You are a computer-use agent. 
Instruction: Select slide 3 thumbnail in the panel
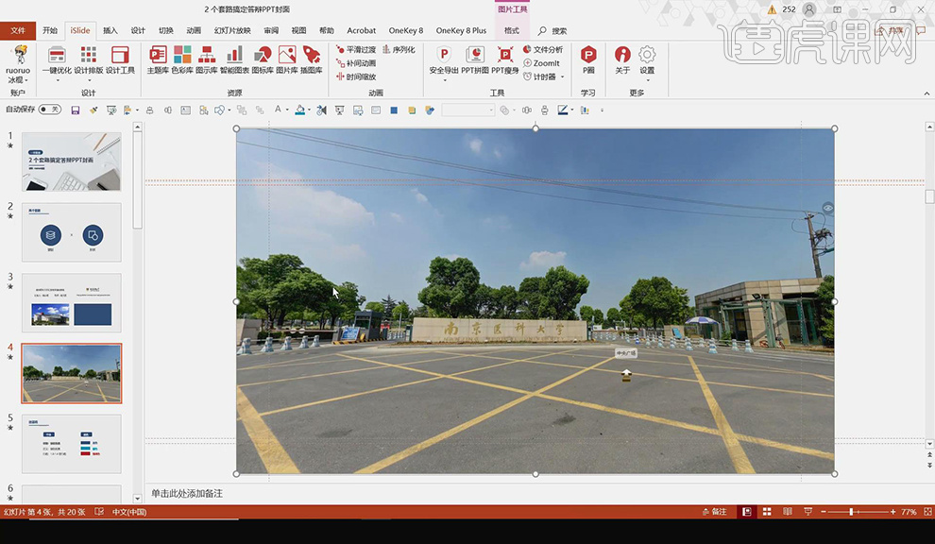coord(72,302)
